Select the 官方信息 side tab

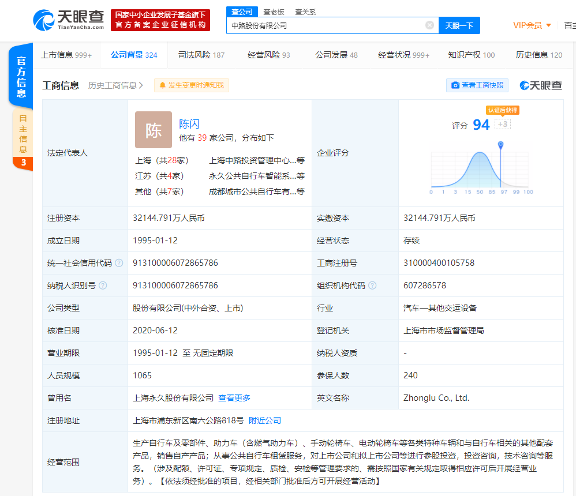[21, 76]
